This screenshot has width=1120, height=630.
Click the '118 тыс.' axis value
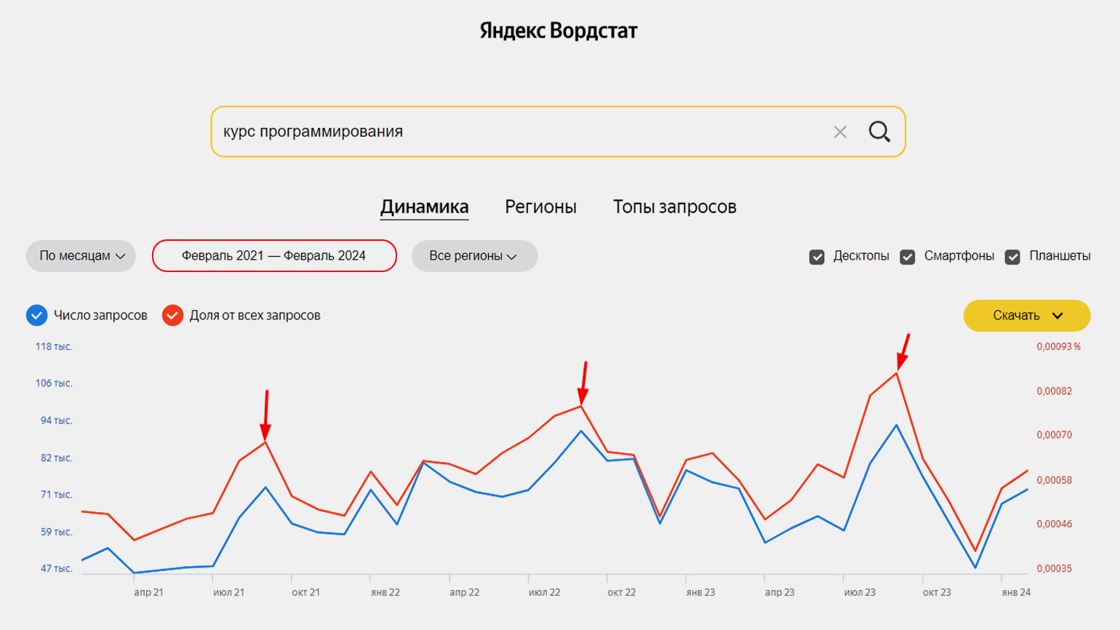54,346
